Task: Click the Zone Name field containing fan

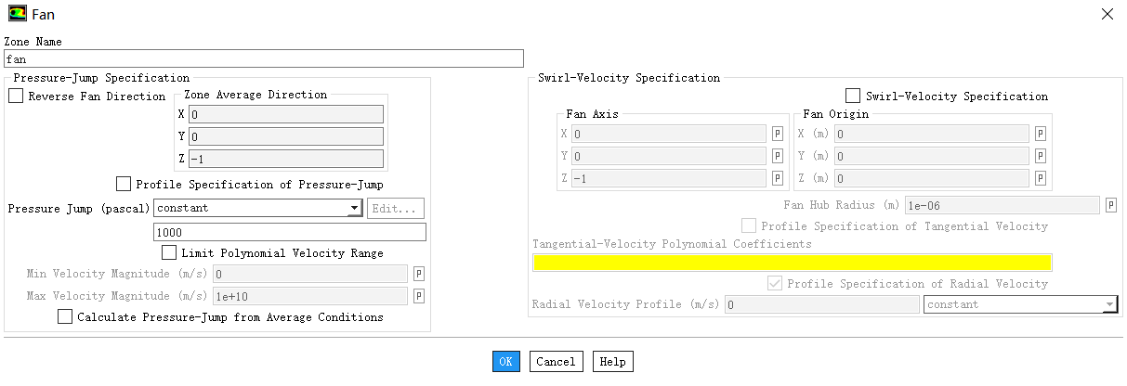Action: click(264, 58)
